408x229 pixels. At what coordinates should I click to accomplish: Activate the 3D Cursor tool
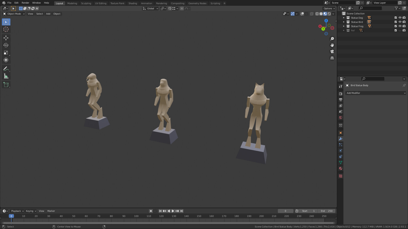click(x=6, y=29)
